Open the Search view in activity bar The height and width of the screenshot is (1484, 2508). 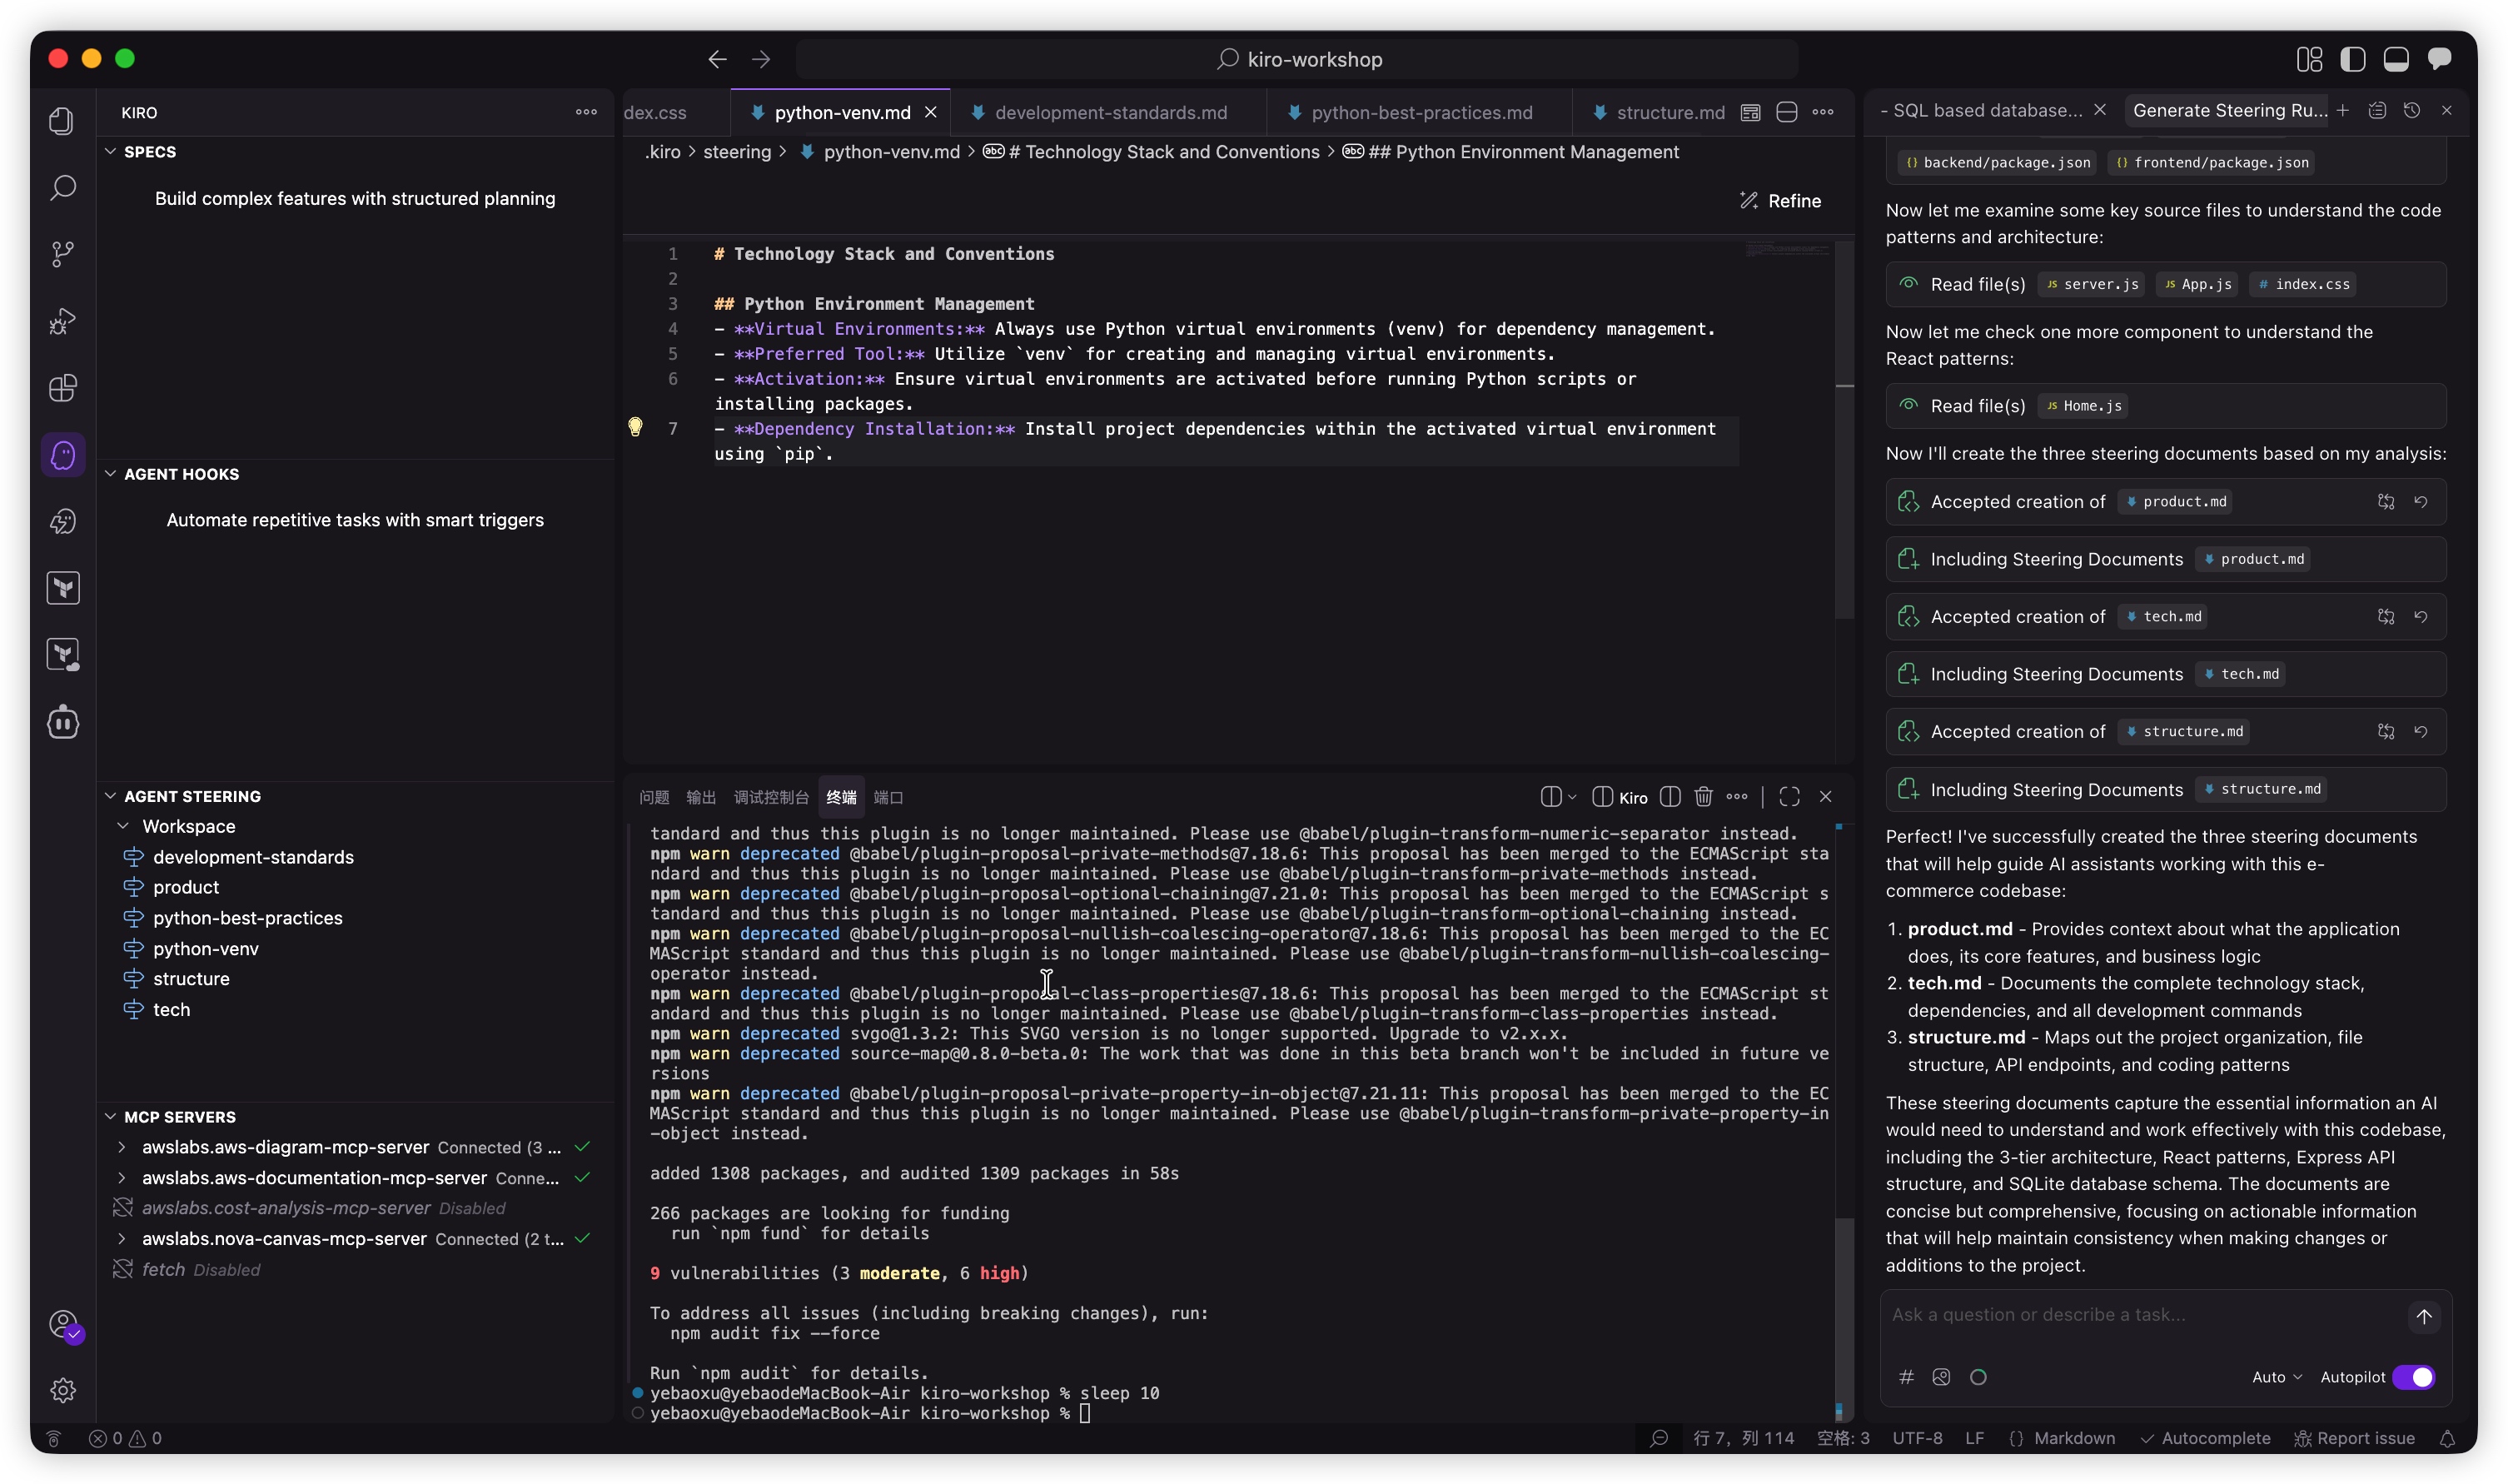coord(63,187)
